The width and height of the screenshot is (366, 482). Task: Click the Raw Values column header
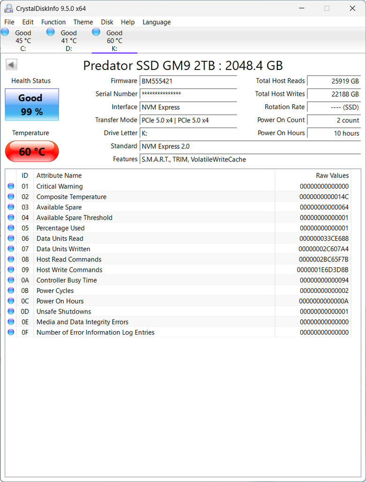313,176
